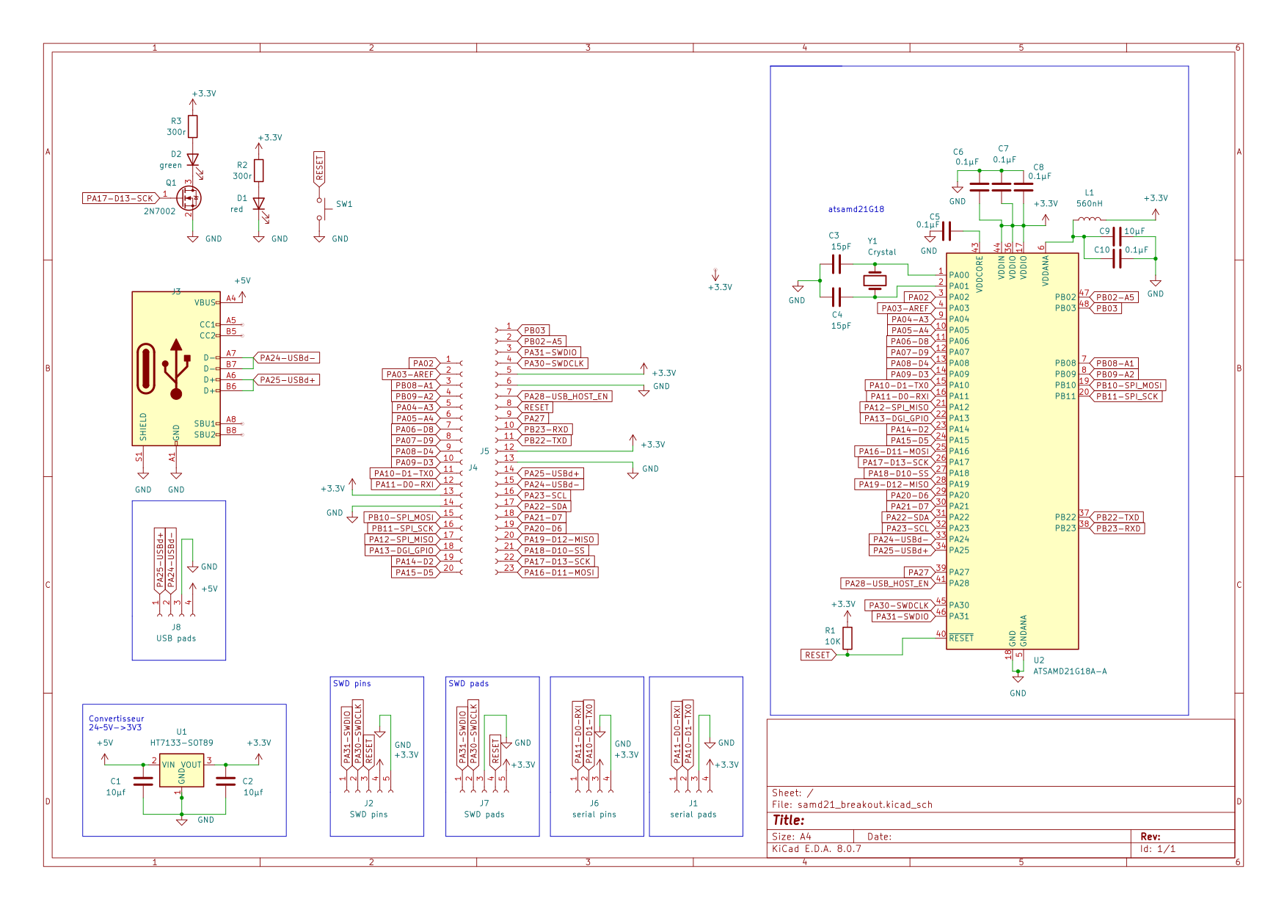
Task: Click the blue atsamd21G18 note text
Action: pos(856,209)
